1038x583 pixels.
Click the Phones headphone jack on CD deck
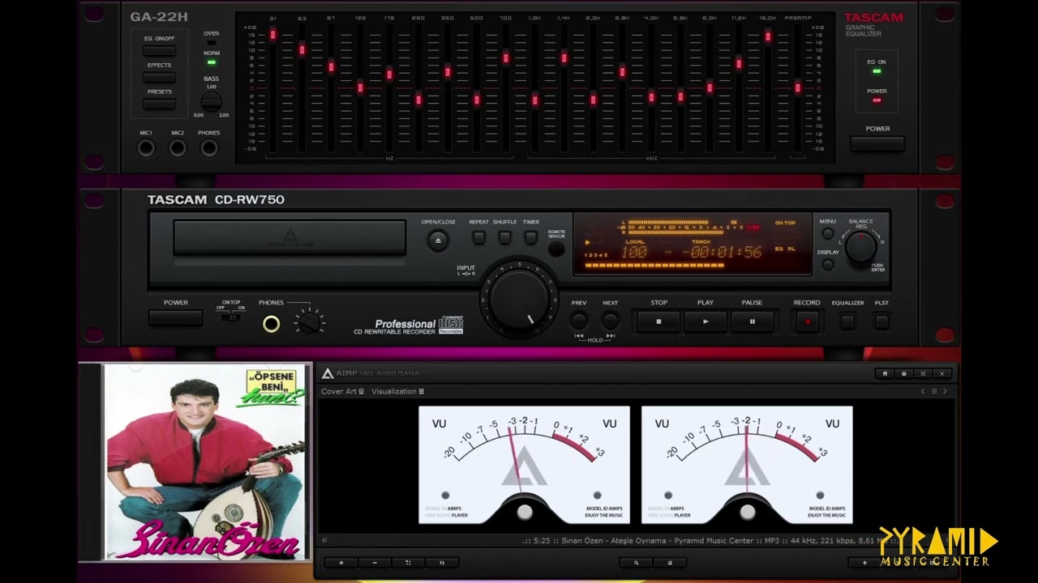(272, 324)
